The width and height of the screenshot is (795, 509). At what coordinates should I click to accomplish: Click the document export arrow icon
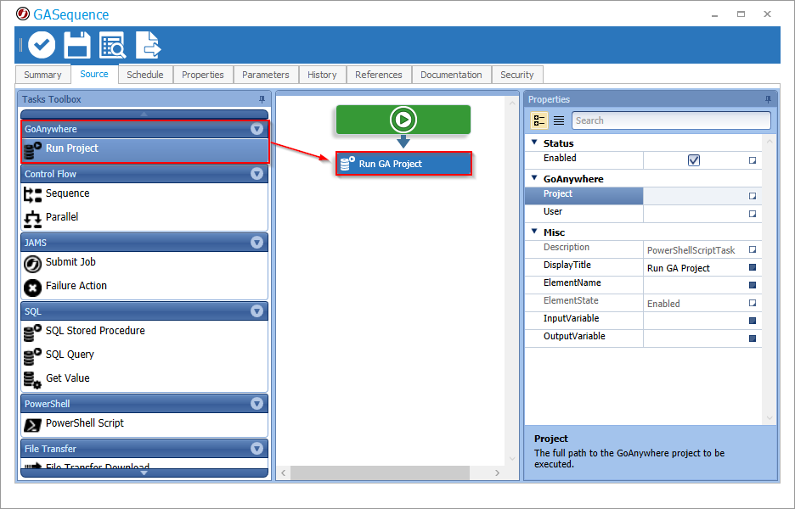(x=148, y=45)
